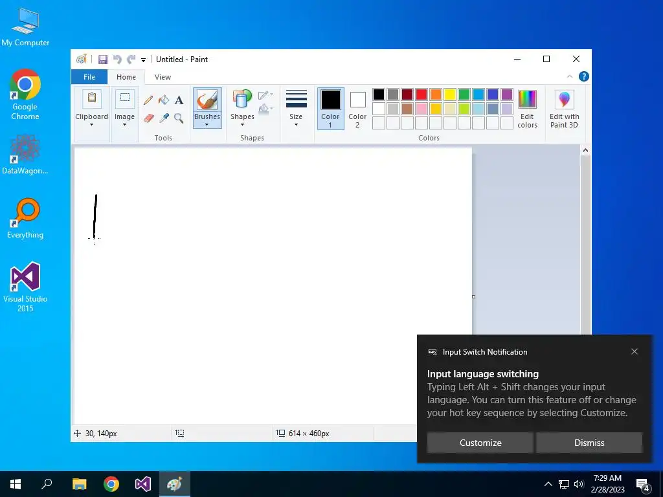Open the Shapes gallery icon
The width and height of the screenshot is (663, 497).
point(242,100)
